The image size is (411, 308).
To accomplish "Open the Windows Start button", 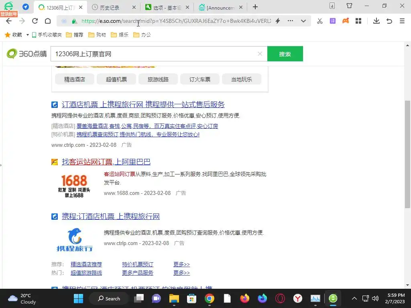I will point(78,298).
